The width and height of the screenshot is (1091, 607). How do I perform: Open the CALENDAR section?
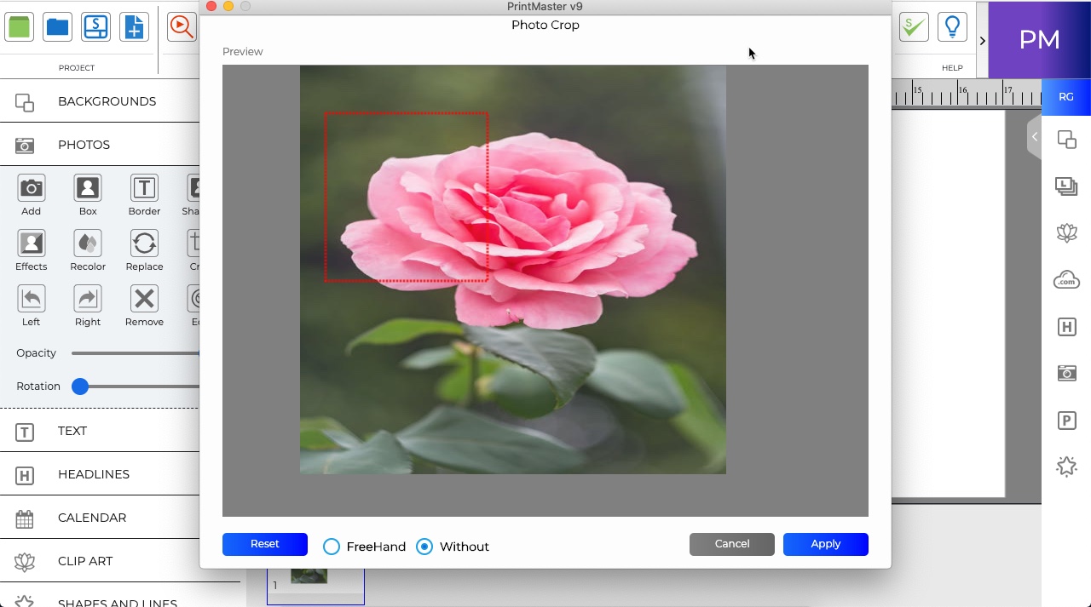click(x=91, y=518)
